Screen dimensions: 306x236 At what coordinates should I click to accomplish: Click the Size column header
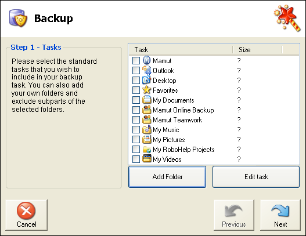(257, 50)
